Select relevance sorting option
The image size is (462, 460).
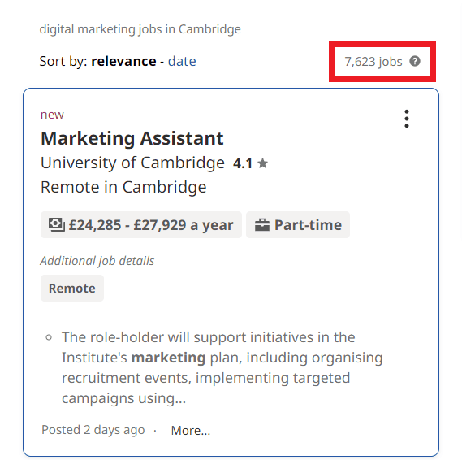[123, 61]
